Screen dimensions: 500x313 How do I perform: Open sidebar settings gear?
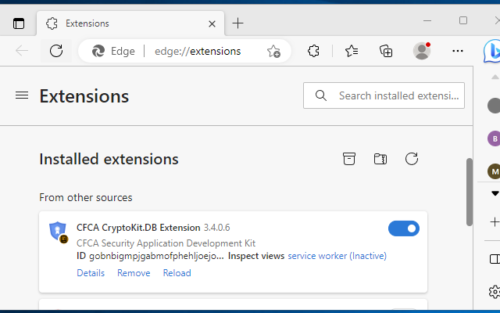[x=494, y=292]
